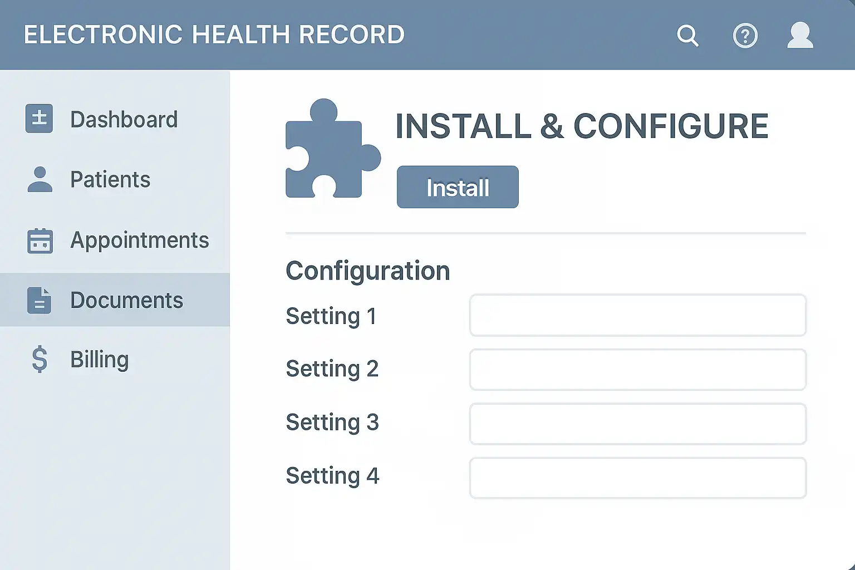Viewport: 855px width, 570px height.
Task: Activate the Setting 4 text field
Action: (x=637, y=478)
